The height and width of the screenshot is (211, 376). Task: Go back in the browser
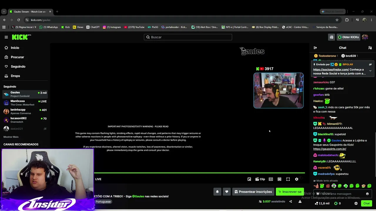point(4,20)
